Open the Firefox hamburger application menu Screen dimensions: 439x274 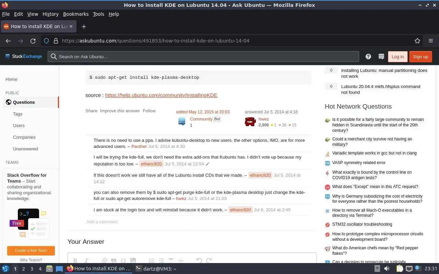pos(431,41)
